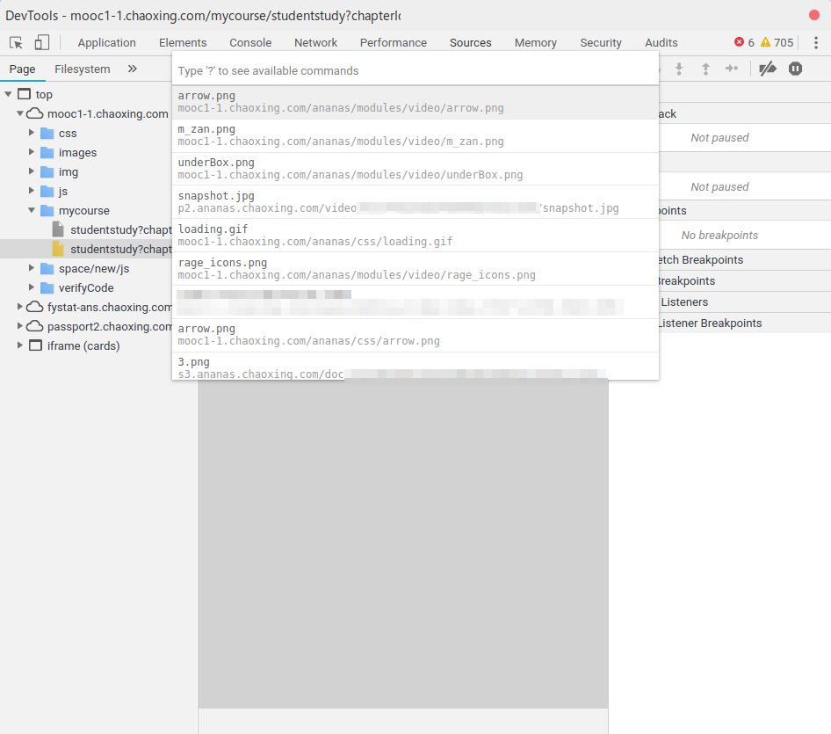Select the yellow studentstudy script file
This screenshot has height=734, width=831.
(58, 249)
